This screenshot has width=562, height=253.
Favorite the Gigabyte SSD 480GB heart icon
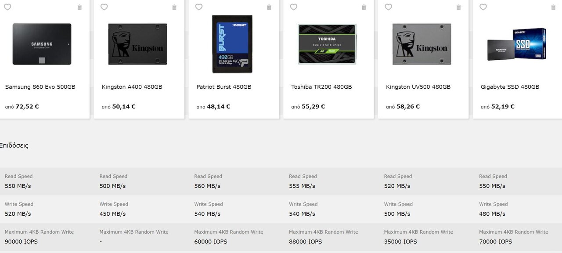(483, 7)
